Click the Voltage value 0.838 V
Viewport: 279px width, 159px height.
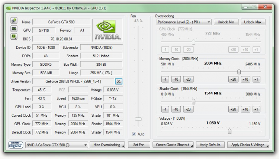(113, 90)
